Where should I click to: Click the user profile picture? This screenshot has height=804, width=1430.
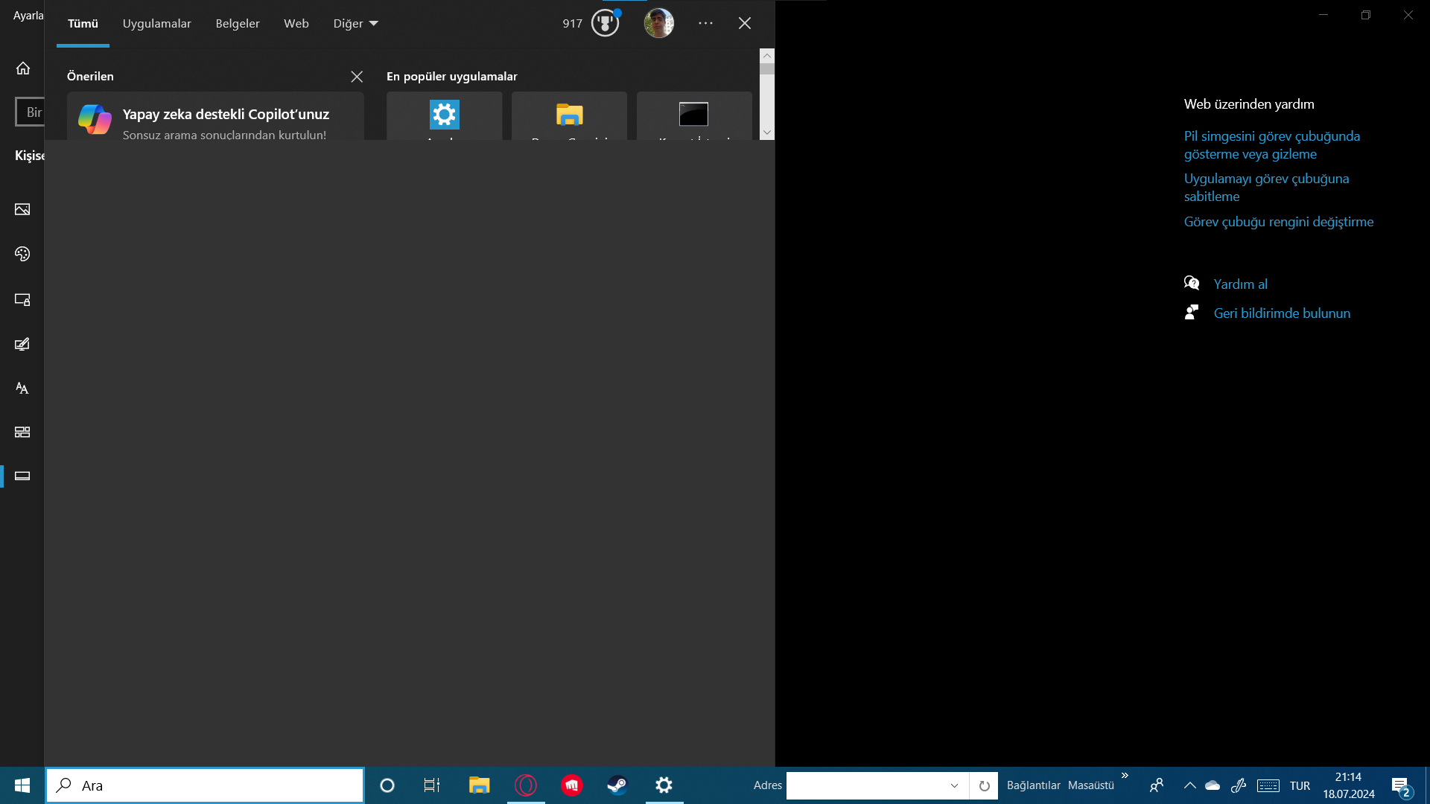pyautogui.click(x=658, y=23)
